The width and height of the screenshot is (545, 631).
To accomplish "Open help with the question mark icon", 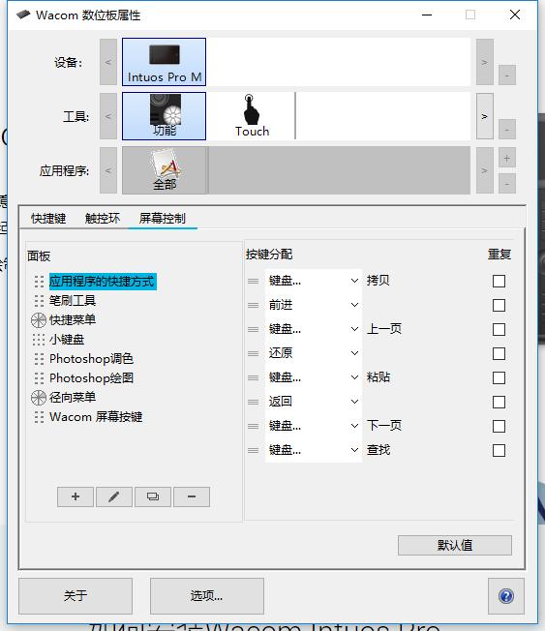I will 506,596.
